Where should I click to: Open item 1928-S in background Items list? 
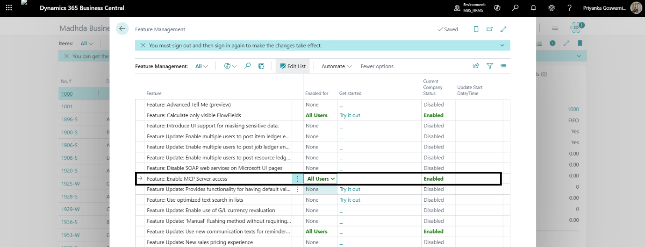[69, 197]
